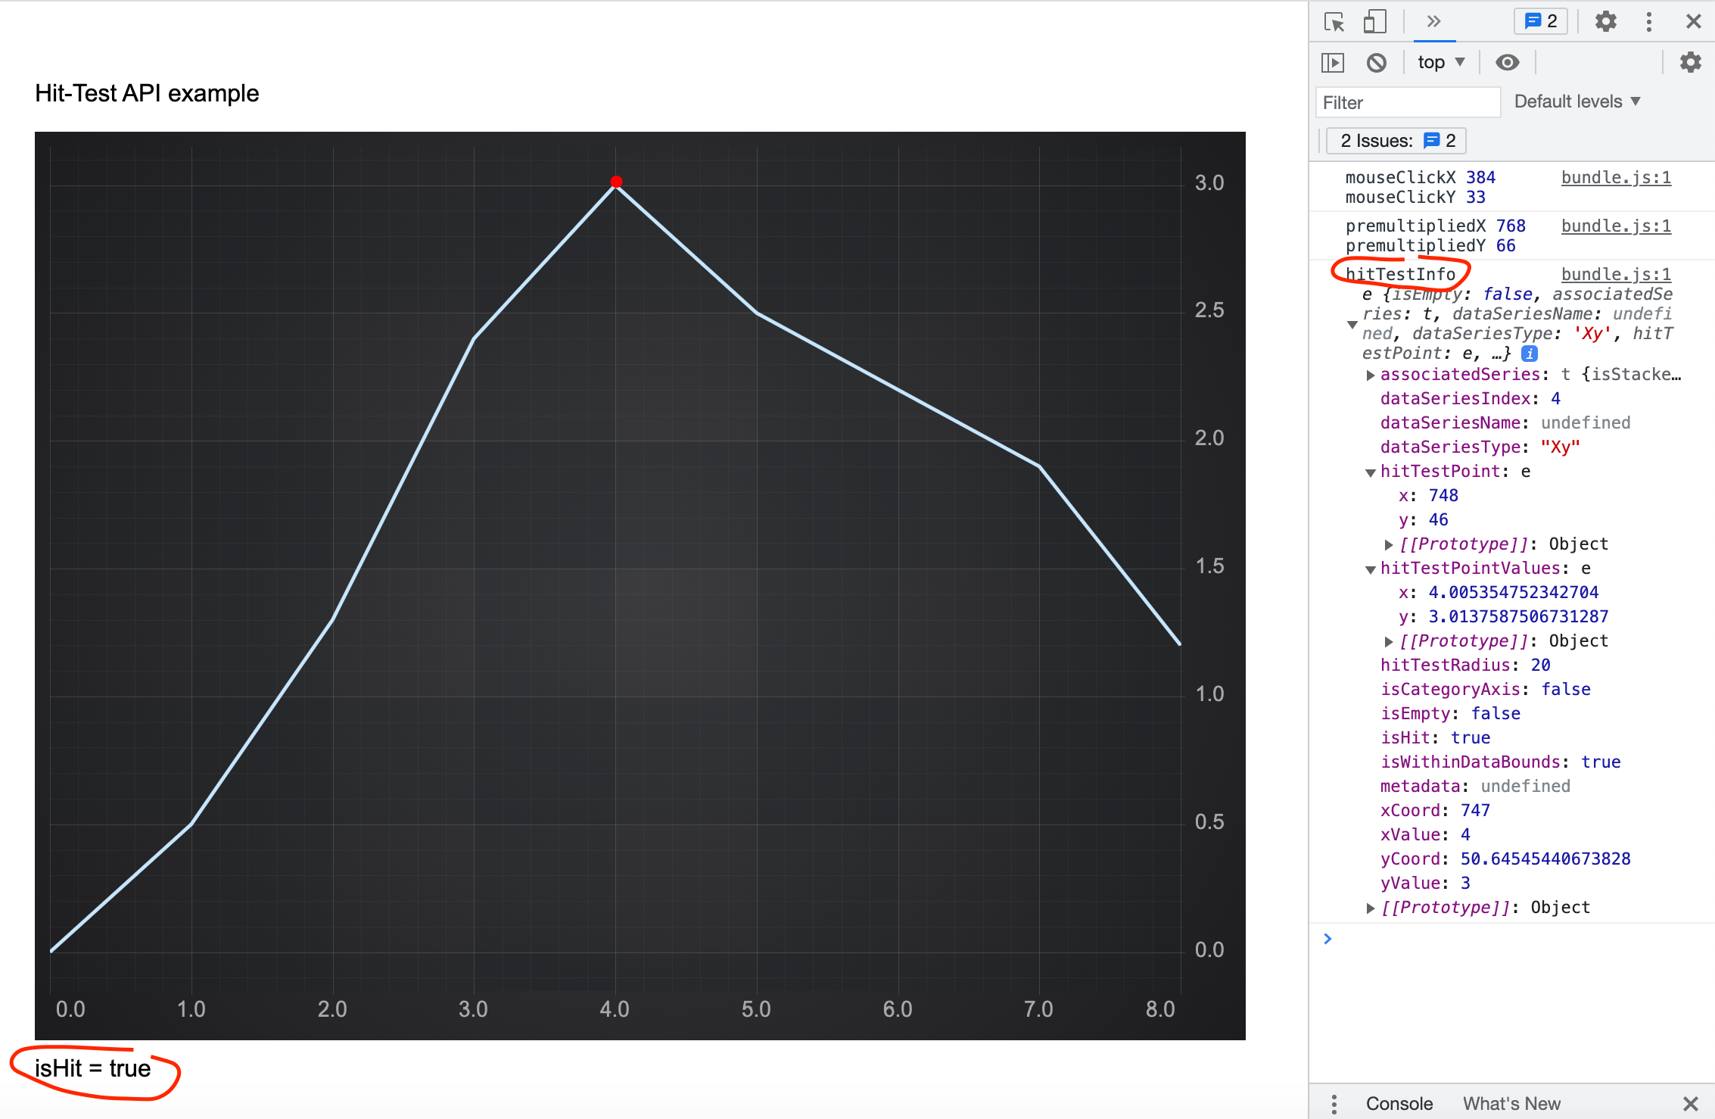The height and width of the screenshot is (1119, 1715).
Task: Select the inspect element tool
Action: point(1335,21)
